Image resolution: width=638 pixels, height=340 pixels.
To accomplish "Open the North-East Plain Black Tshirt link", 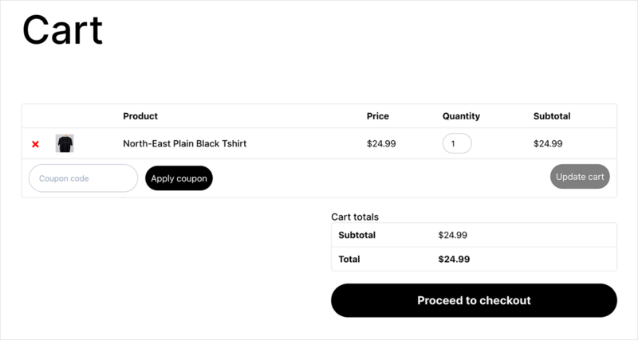I will click(x=184, y=144).
